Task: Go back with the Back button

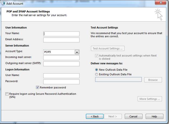Action: [95, 116]
